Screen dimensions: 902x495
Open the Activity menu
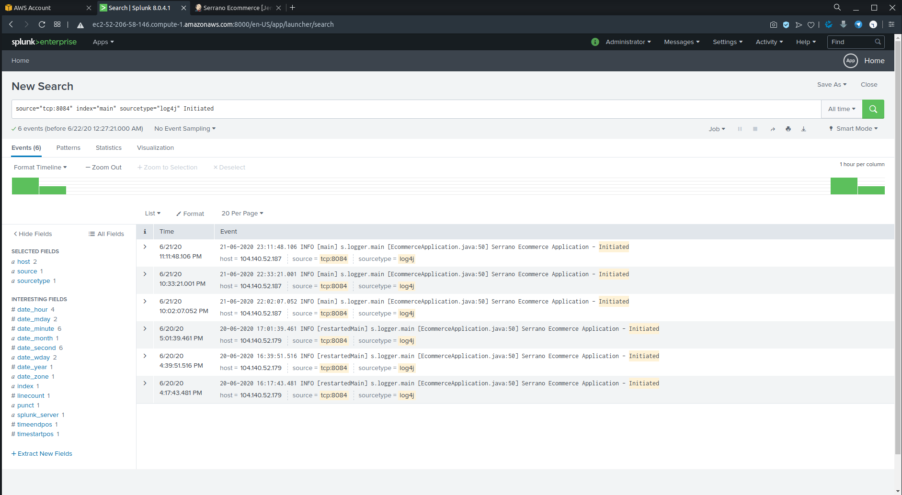769,42
